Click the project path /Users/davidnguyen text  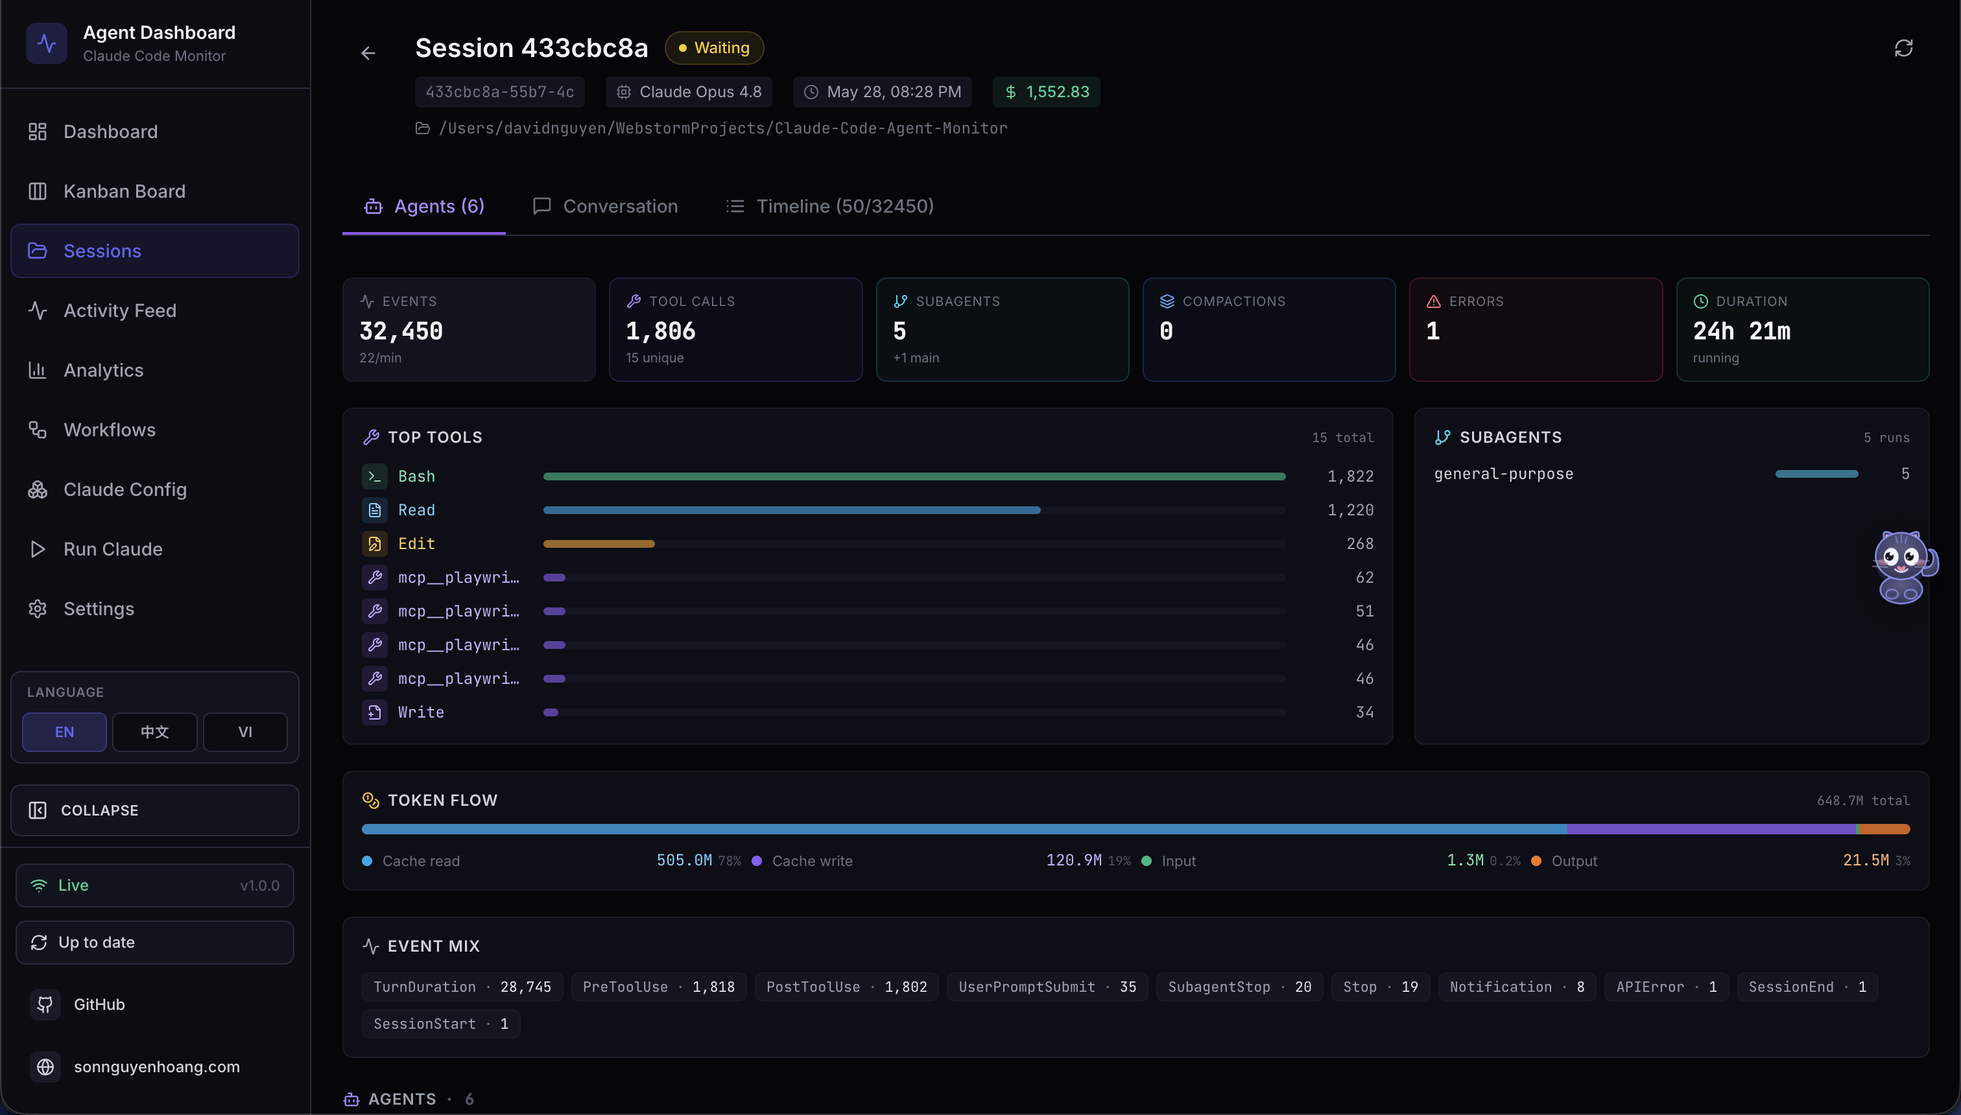[x=722, y=128]
